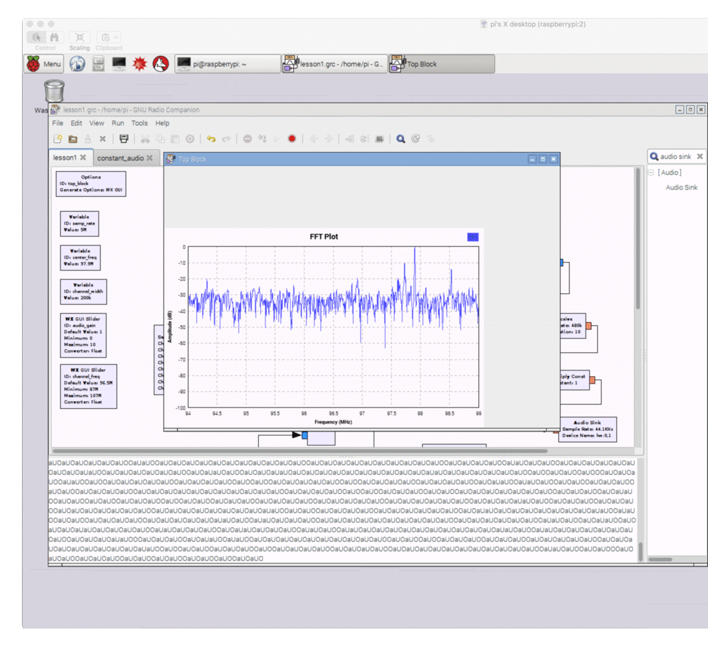Clear the block search field
The height and width of the screenshot is (655, 708).
pos(700,156)
